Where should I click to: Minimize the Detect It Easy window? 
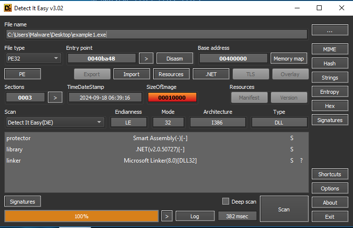(297, 8)
